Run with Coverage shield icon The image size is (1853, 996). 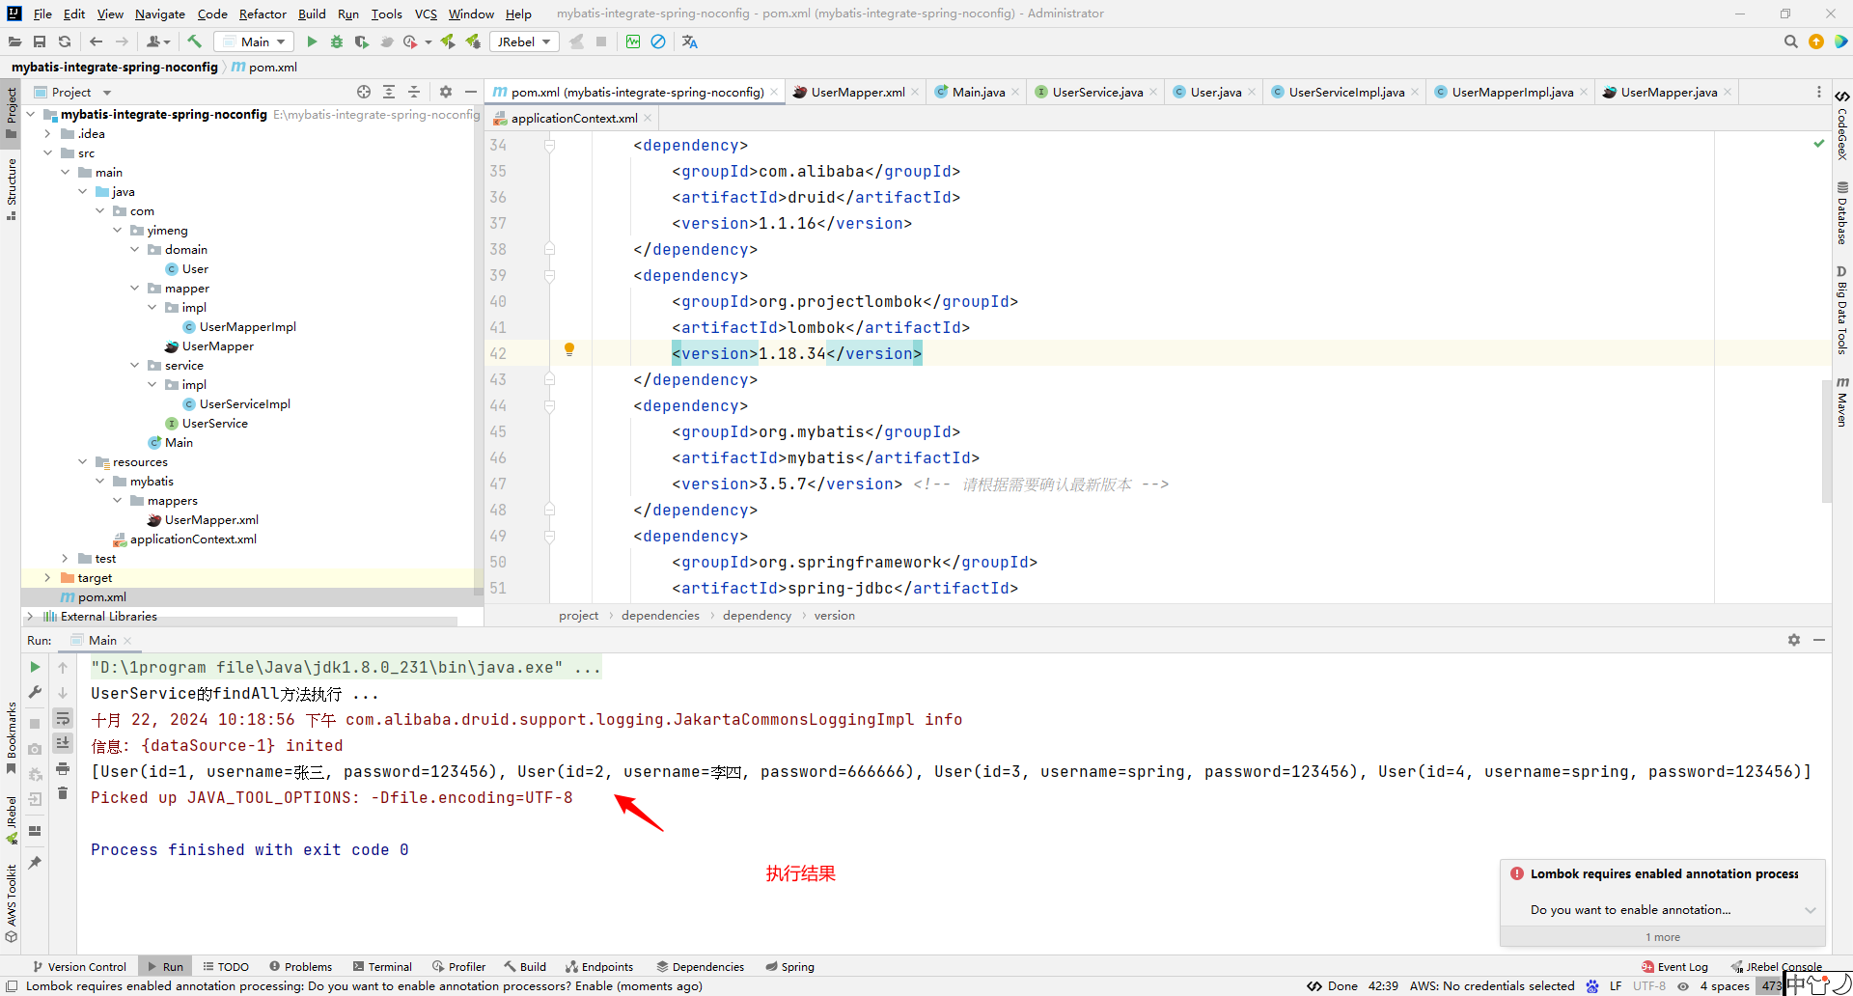362,41
